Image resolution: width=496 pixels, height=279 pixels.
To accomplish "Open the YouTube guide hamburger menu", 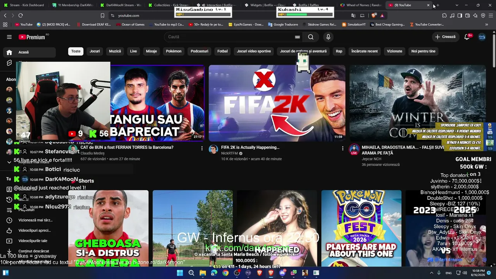I will [x=9, y=37].
